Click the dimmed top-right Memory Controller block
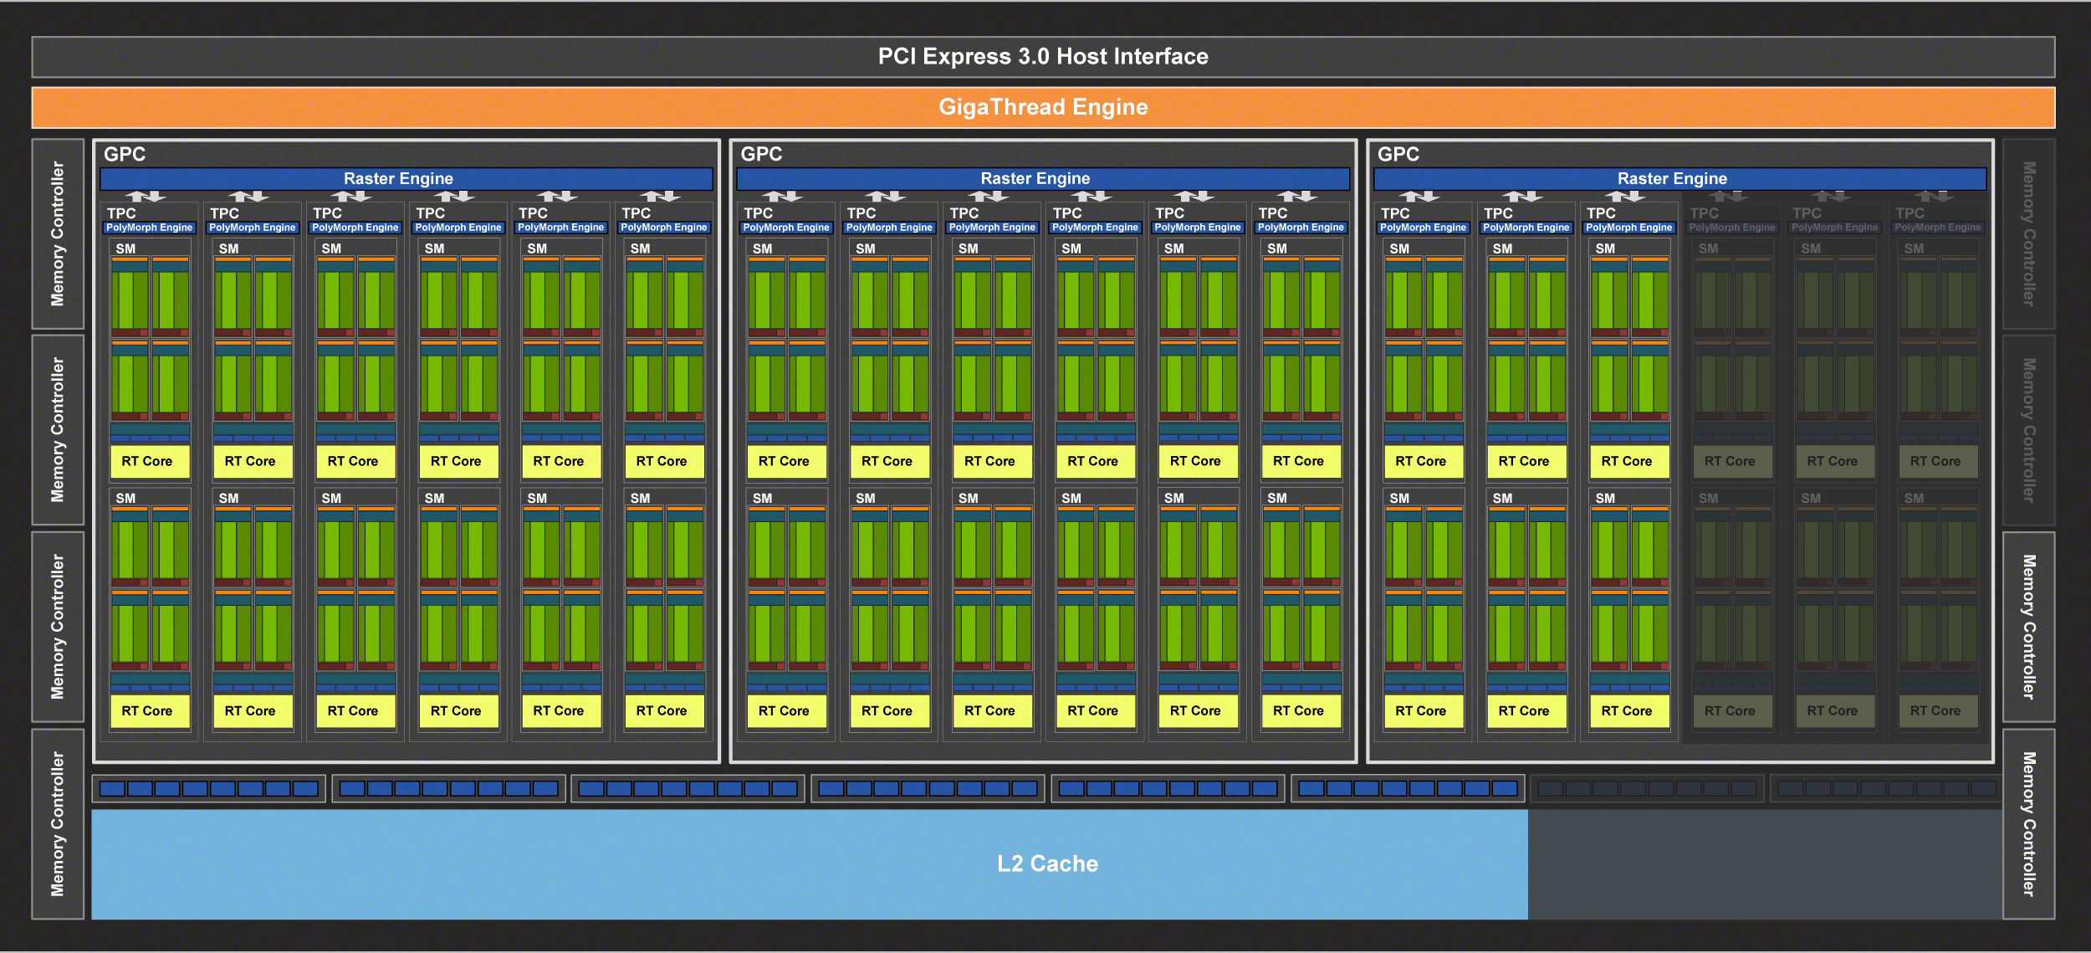This screenshot has height=953, width=2091. (2028, 233)
